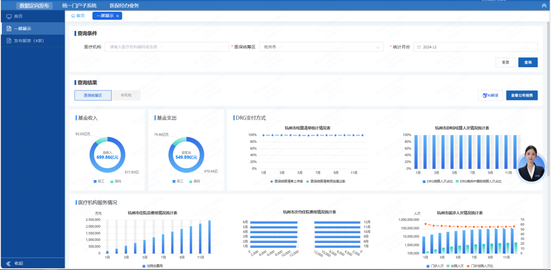Toggle 门诊住院人次比 legend item

pyautogui.click(x=480, y=266)
